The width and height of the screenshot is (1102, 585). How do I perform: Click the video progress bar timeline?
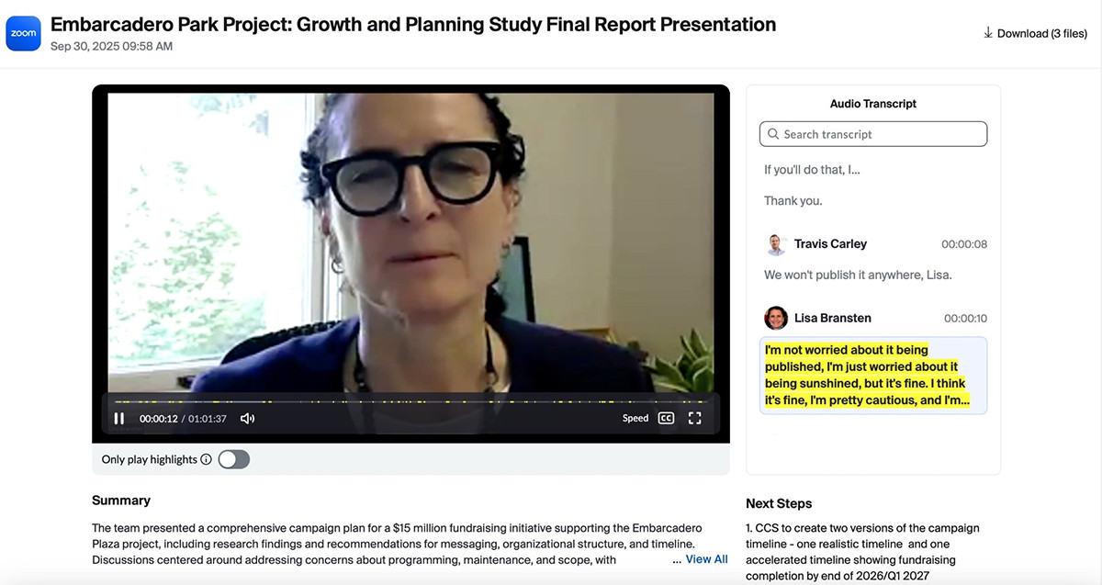[413, 401]
